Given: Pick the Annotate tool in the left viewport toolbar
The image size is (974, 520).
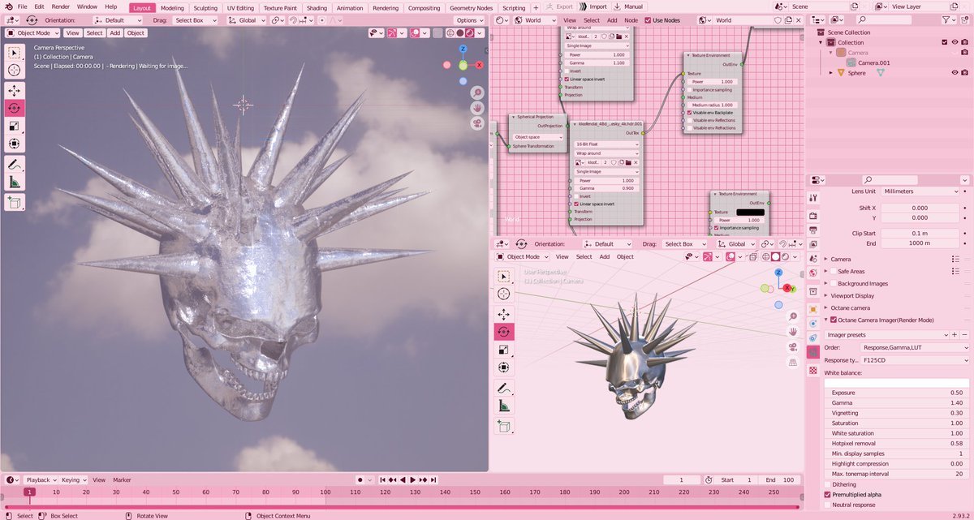Looking at the screenshot, I should click(15, 164).
